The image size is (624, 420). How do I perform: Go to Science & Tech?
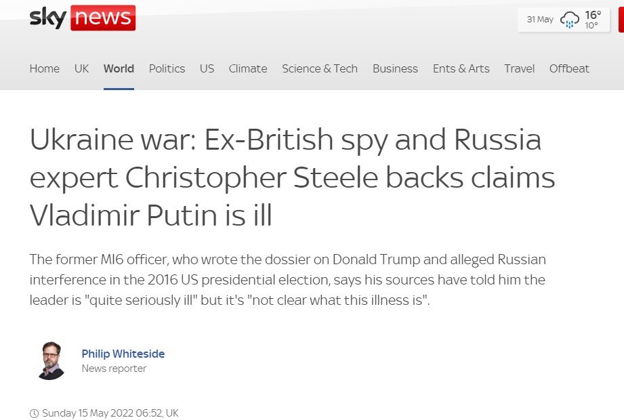point(320,68)
